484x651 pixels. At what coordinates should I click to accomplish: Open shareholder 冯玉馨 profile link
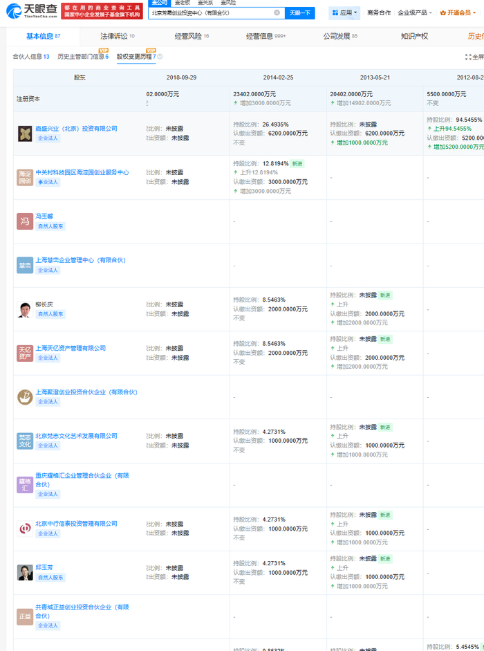coord(44,217)
